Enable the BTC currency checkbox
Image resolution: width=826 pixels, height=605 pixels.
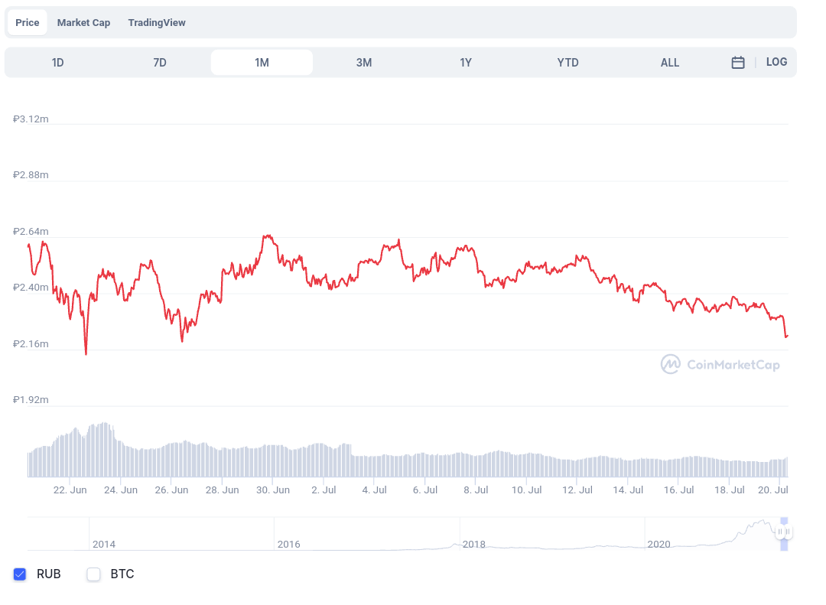click(93, 574)
